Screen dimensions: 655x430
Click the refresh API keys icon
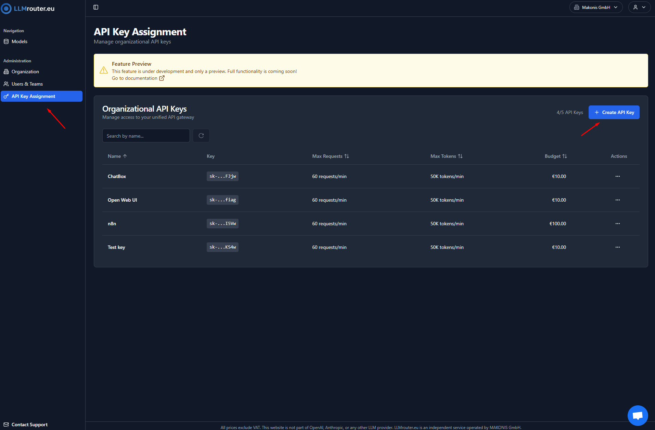click(x=201, y=136)
